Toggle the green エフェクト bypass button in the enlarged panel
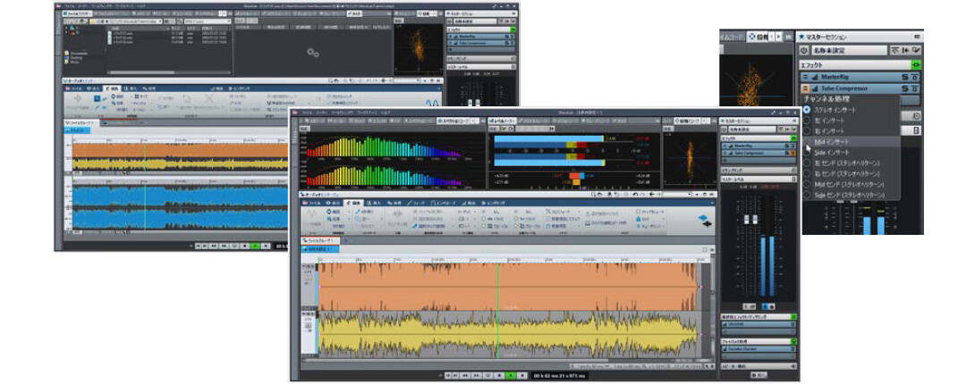This screenshot has height=384, width=975. pyautogui.click(x=916, y=65)
